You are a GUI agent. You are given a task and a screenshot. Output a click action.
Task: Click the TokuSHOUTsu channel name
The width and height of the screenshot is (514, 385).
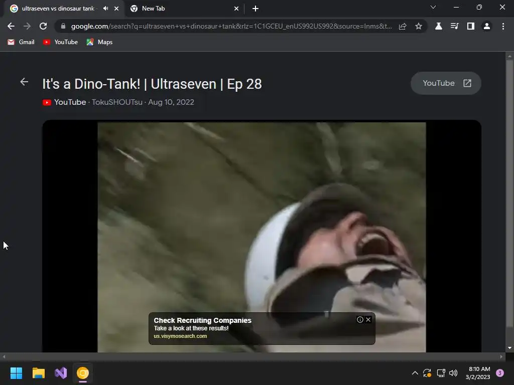(117, 102)
